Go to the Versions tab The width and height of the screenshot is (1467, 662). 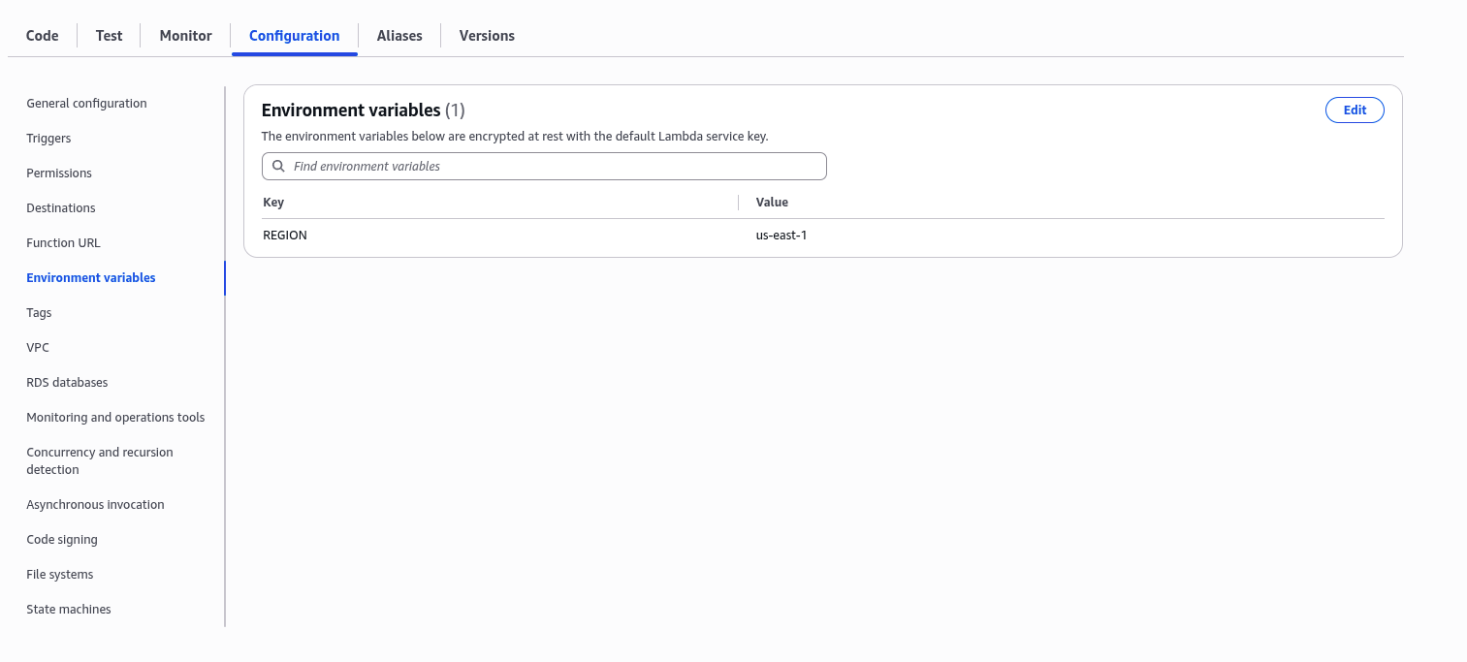[x=487, y=36]
